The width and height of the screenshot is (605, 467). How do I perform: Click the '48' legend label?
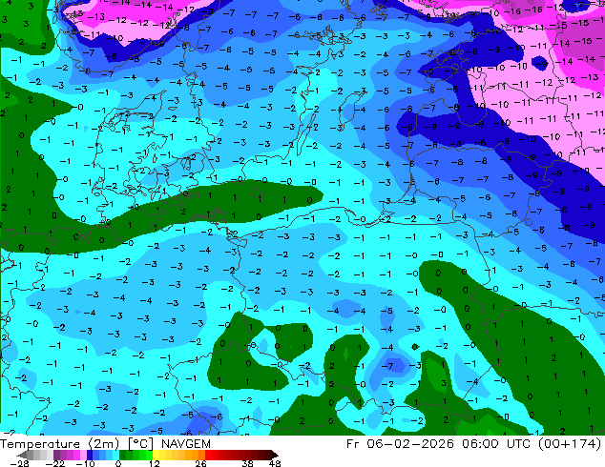[x=275, y=463]
